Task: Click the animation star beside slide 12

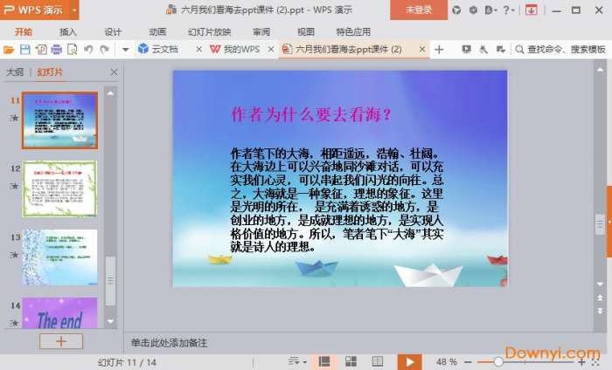Action: point(14,186)
